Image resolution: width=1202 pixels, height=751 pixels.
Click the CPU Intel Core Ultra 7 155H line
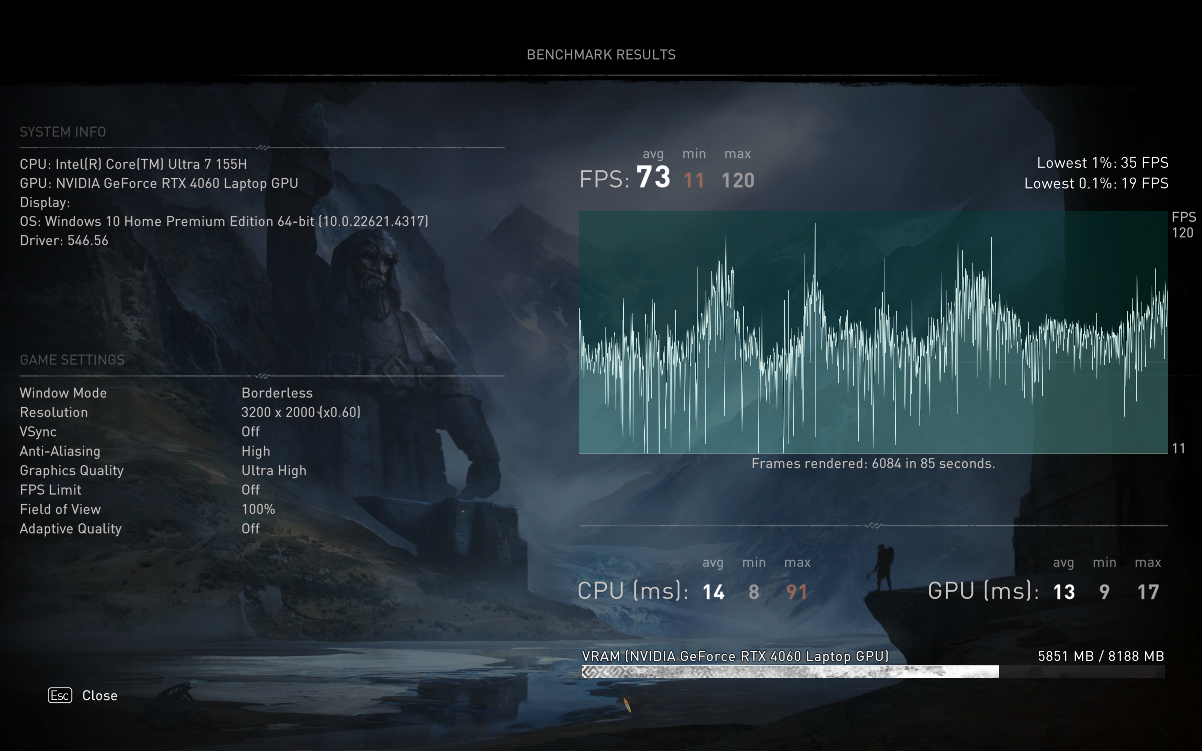133,164
